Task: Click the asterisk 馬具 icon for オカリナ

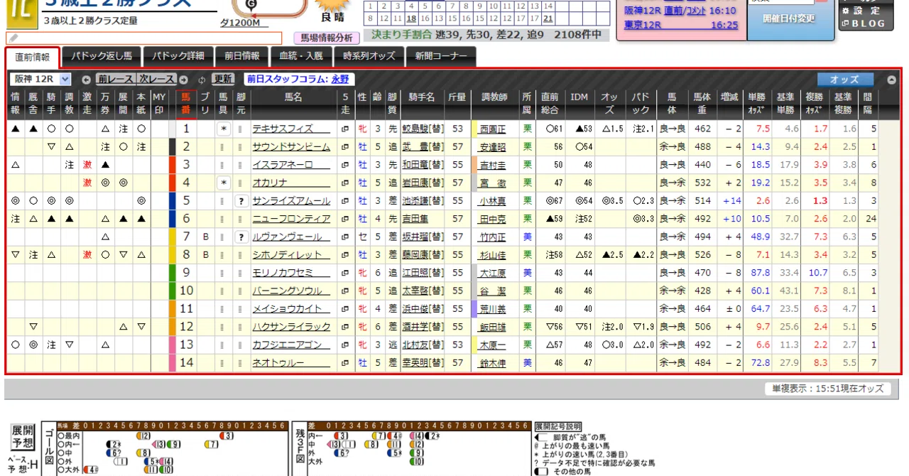Action: point(224,183)
